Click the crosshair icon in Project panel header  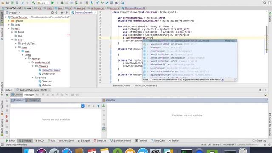57,13
